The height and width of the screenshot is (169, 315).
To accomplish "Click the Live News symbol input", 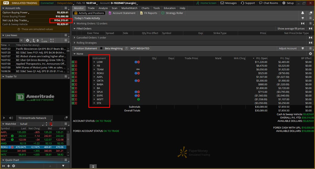I will tap(10, 40).
